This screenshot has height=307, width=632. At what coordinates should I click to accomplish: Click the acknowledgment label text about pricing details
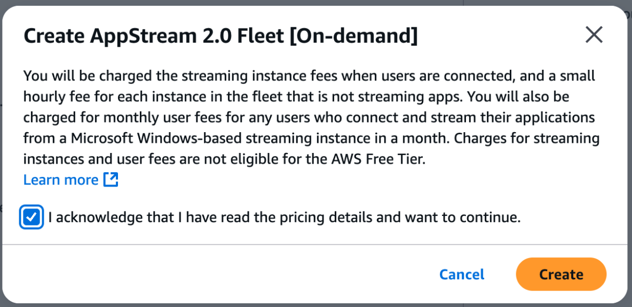point(285,217)
